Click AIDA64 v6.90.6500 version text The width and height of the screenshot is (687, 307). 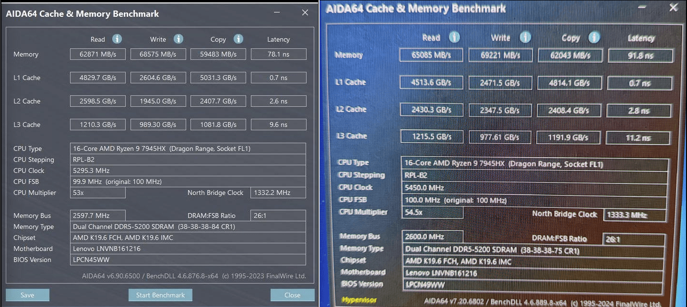click(x=194, y=276)
